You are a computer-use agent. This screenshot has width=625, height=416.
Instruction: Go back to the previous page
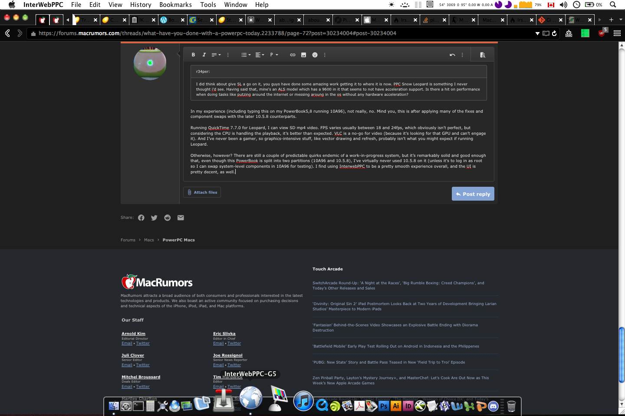[7, 33]
